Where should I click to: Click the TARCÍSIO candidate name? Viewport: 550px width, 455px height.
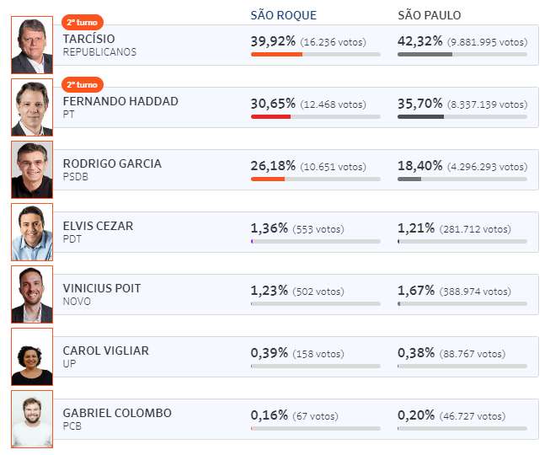click(x=88, y=39)
